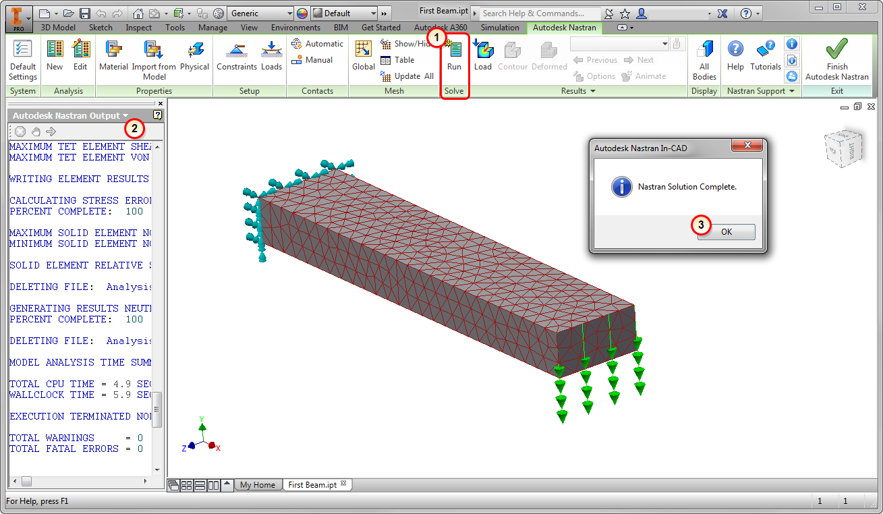Add Constraints from Setup panel
The width and height of the screenshot is (883, 514).
point(237,56)
